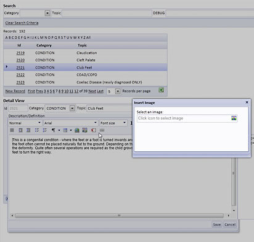Click the disabled Id field showing 2521
Screen dimensions: 254x242
(18, 108)
